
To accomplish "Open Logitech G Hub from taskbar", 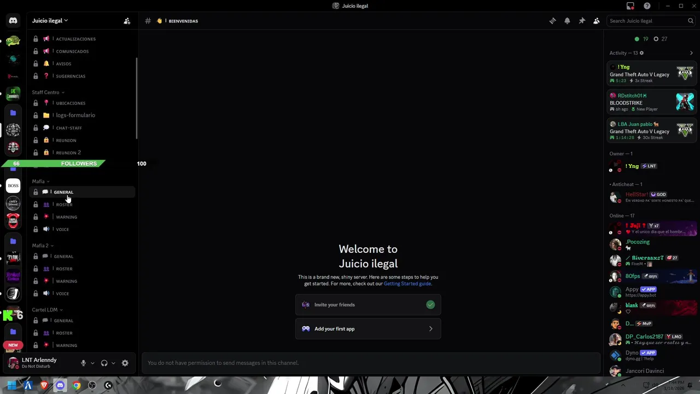I will 108,385.
